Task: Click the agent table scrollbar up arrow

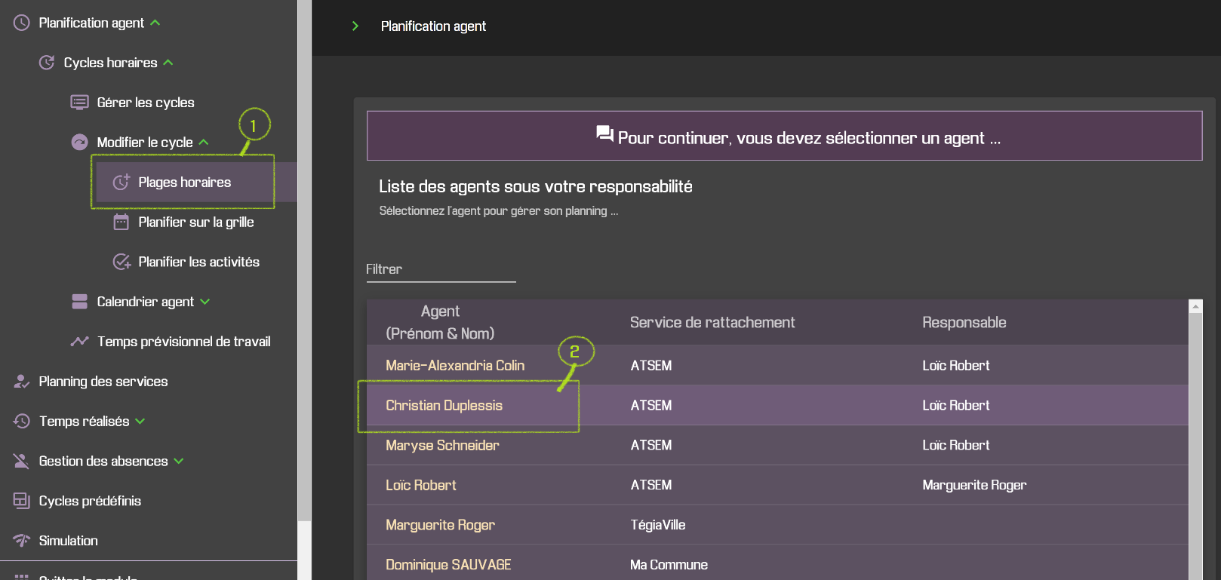Action: (x=1195, y=306)
